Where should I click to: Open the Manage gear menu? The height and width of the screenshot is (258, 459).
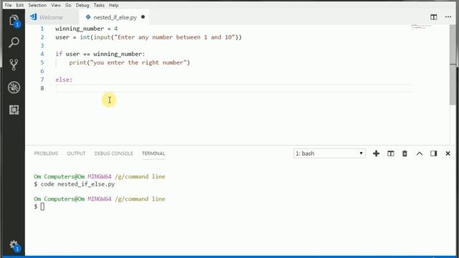pyautogui.click(x=14, y=245)
